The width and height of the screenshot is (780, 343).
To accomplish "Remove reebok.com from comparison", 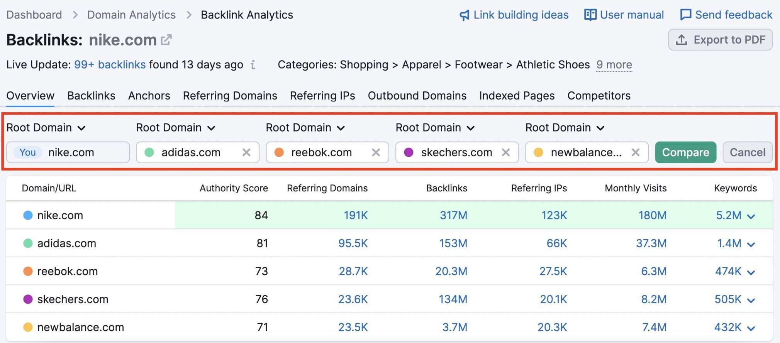I will (376, 152).
